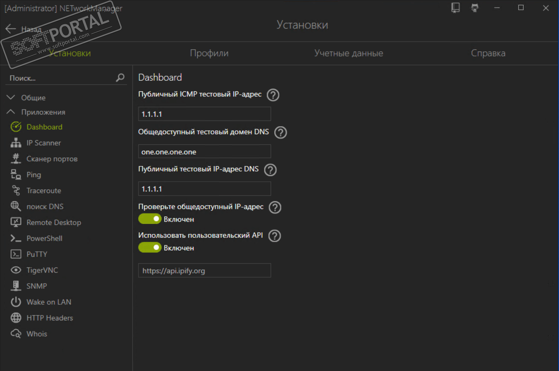Open the documentation book icon in title bar
This screenshot has height=371, width=559.
click(x=456, y=8)
